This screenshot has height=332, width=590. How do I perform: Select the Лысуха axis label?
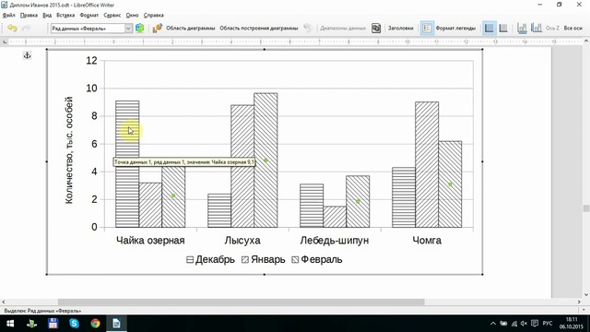coord(242,240)
